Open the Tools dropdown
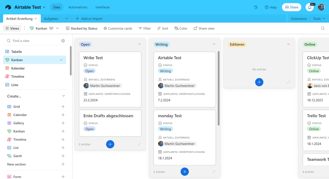This screenshot has width=329, height=179. click(x=319, y=19)
